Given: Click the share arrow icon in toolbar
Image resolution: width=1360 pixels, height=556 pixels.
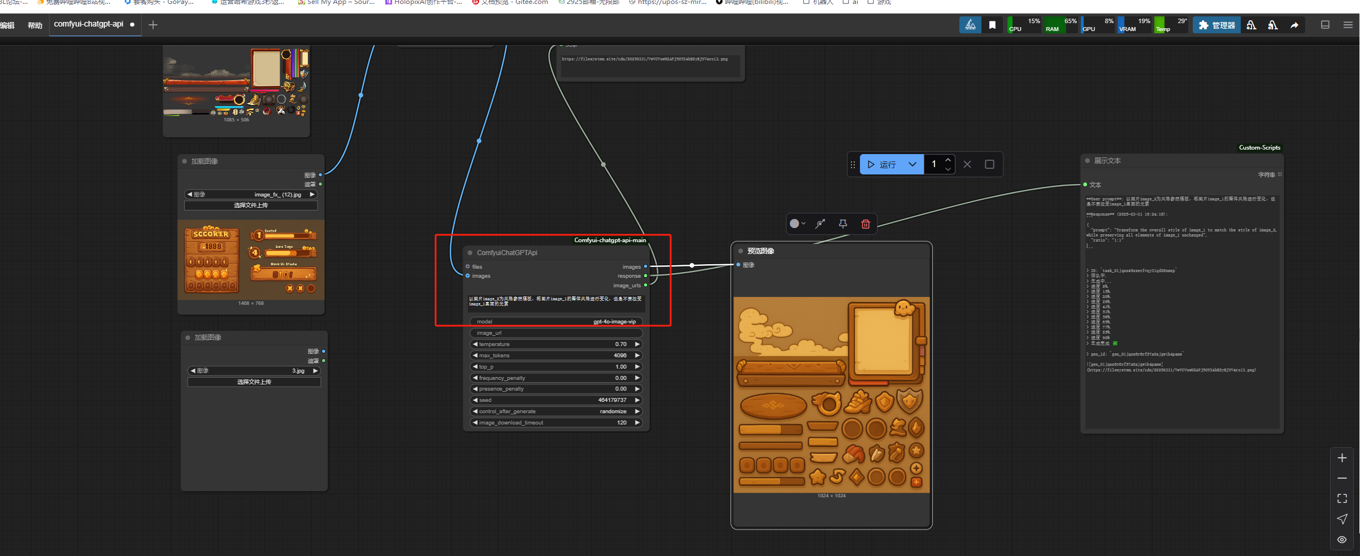Looking at the screenshot, I should [x=1294, y=25].
